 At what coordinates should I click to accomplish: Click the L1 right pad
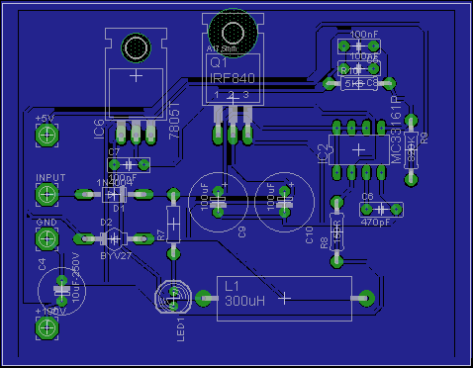point(366,299)
